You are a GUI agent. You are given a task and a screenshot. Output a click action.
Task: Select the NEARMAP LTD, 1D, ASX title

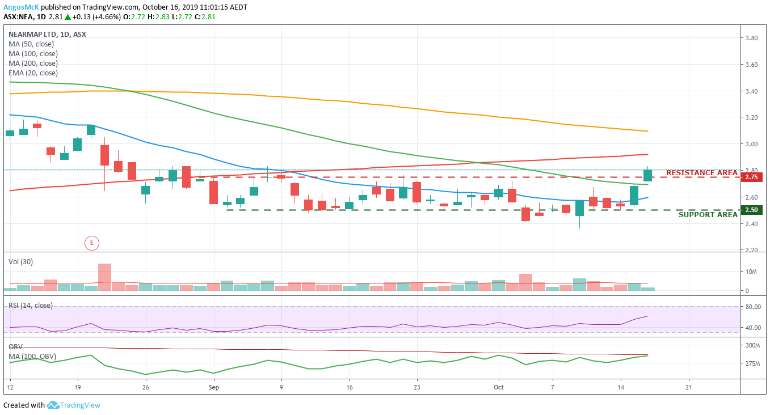(x=47, y=34)
